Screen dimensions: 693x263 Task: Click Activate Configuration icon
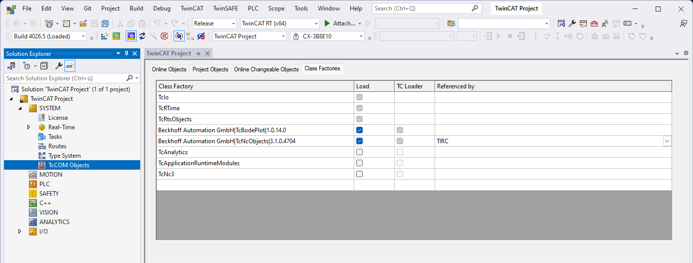click(x=105, y=36)
